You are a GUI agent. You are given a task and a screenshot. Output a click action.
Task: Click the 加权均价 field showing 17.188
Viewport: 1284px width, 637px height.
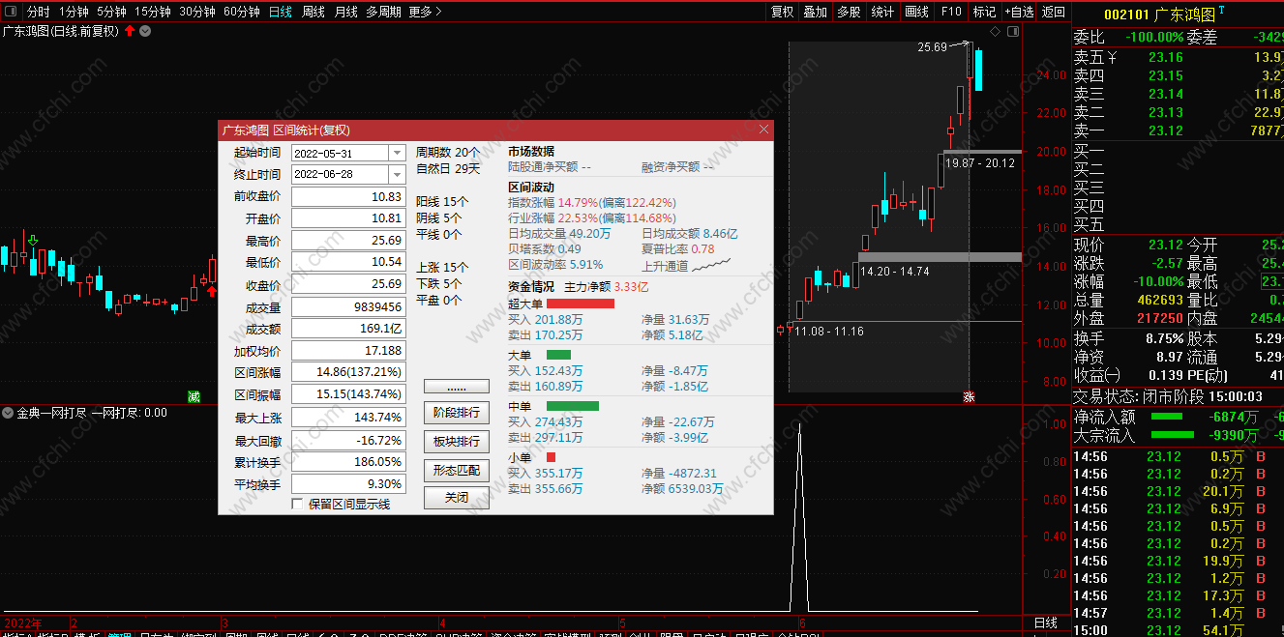(x=348, y=350)
